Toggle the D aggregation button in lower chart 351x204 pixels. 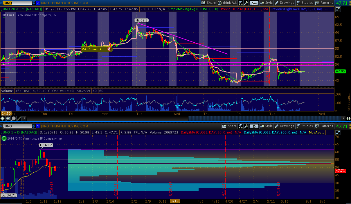tap(254, 126)
